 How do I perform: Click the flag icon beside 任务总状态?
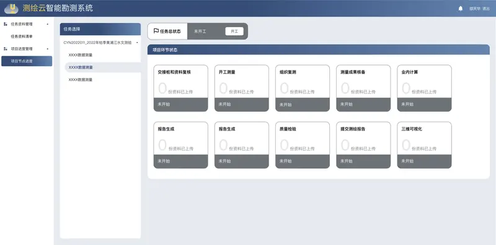[x=156, y=31]
